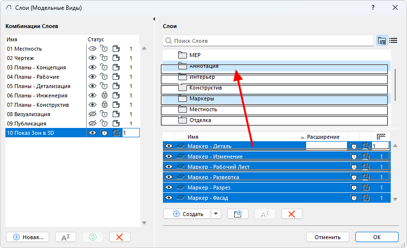The height and width of the screenshot is (248, 407).
Task: Click lock icon for 06 Планы - Инженерия
Action: point(104,95)
